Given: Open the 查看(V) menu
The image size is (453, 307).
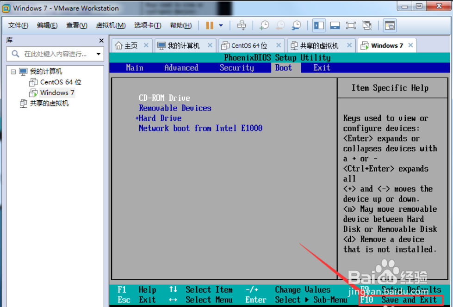Looking at the screenshot, I should coord(76,25).
